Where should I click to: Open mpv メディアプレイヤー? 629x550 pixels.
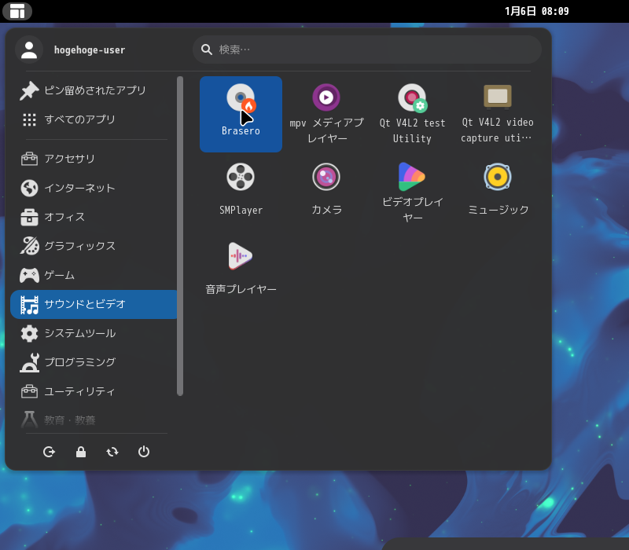326,114
